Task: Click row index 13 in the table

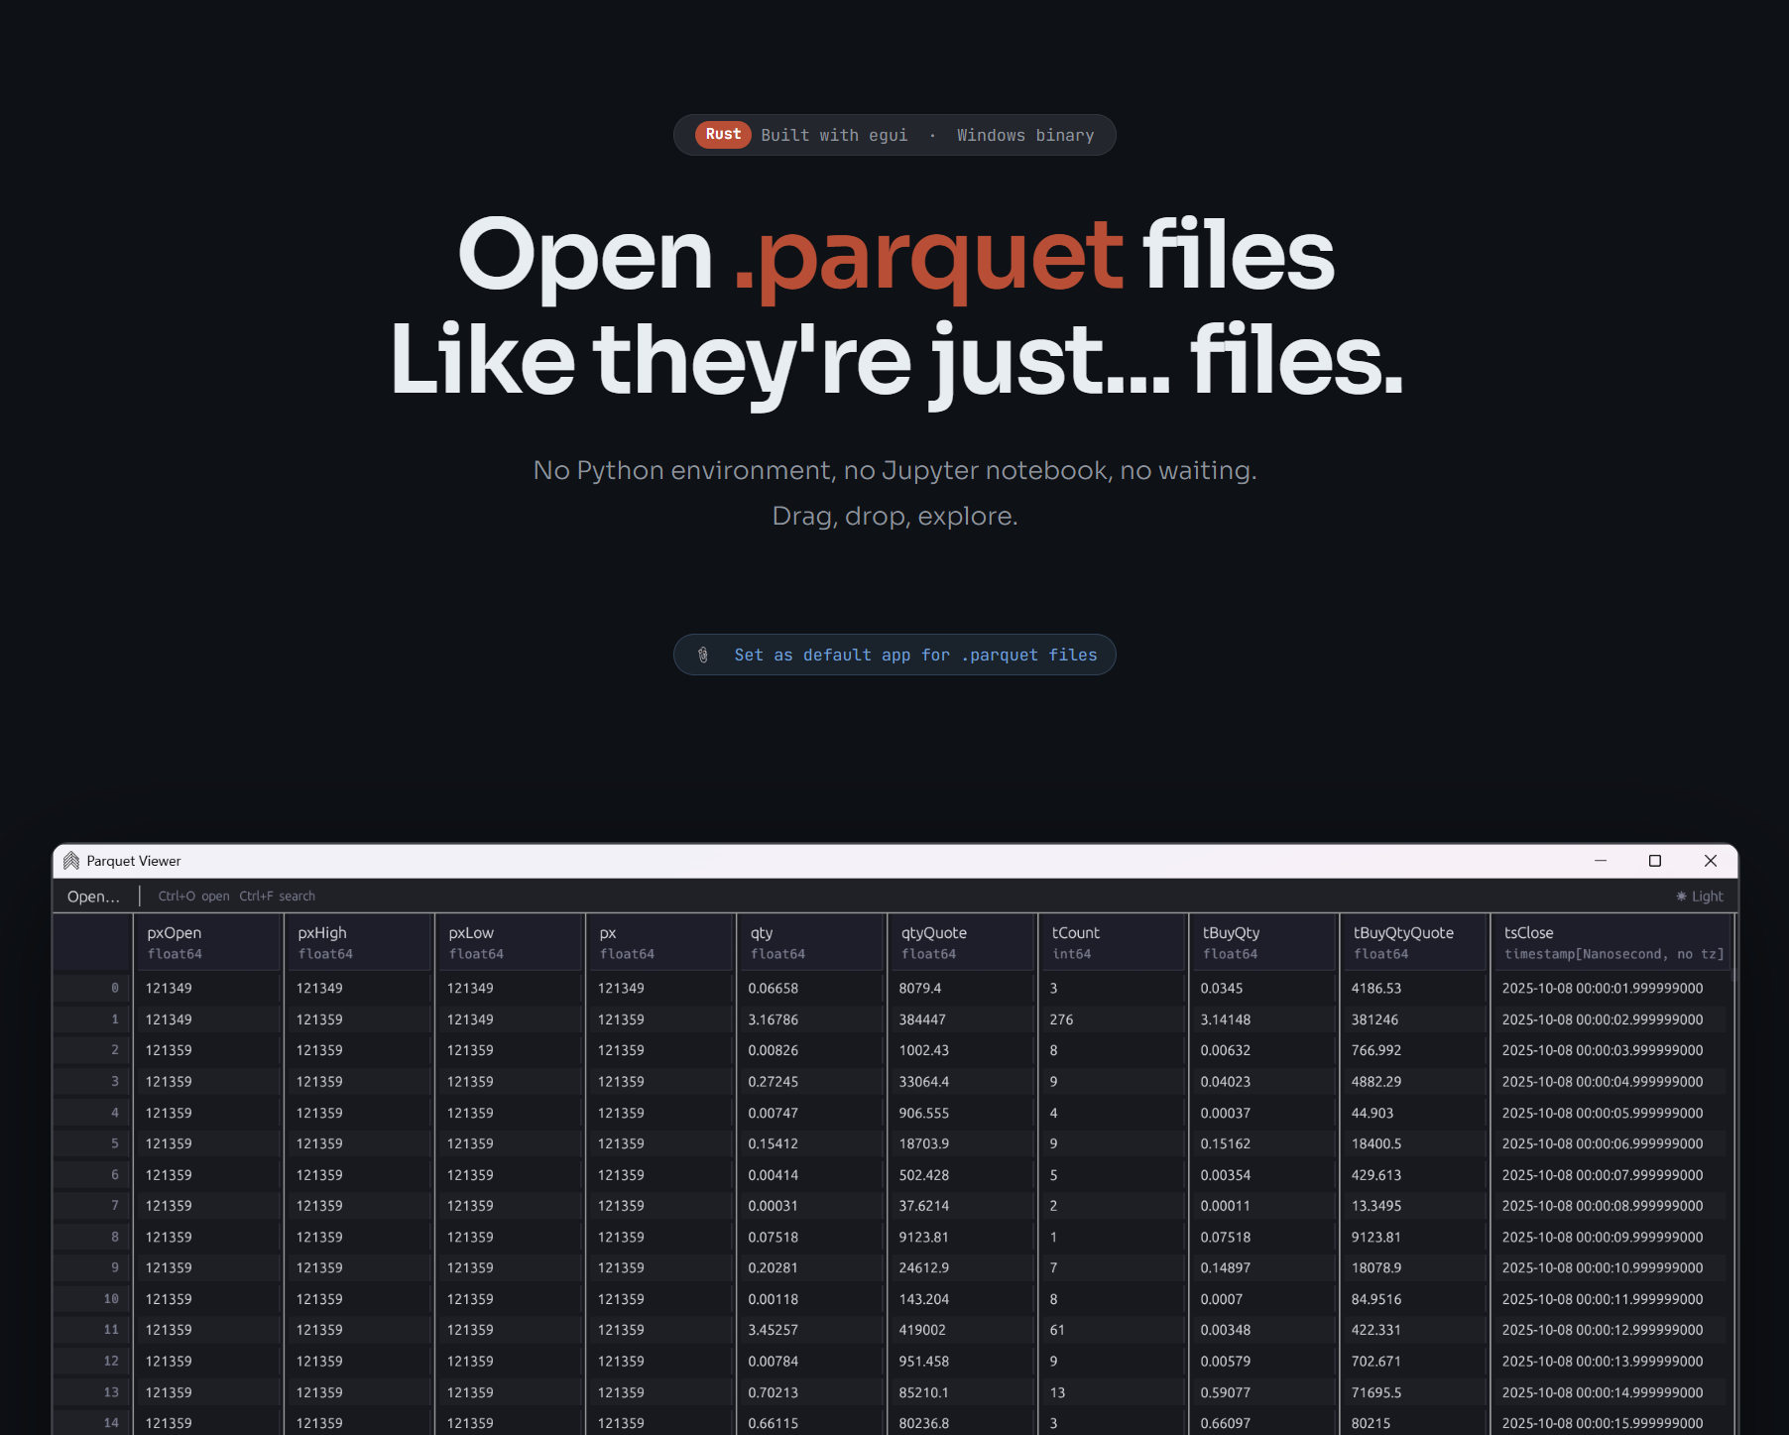Action: pyautogui.click(x=111, y=1392)
